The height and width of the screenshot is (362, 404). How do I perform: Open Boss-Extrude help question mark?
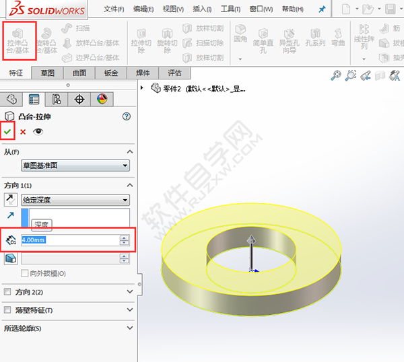[x=127, y=116]
